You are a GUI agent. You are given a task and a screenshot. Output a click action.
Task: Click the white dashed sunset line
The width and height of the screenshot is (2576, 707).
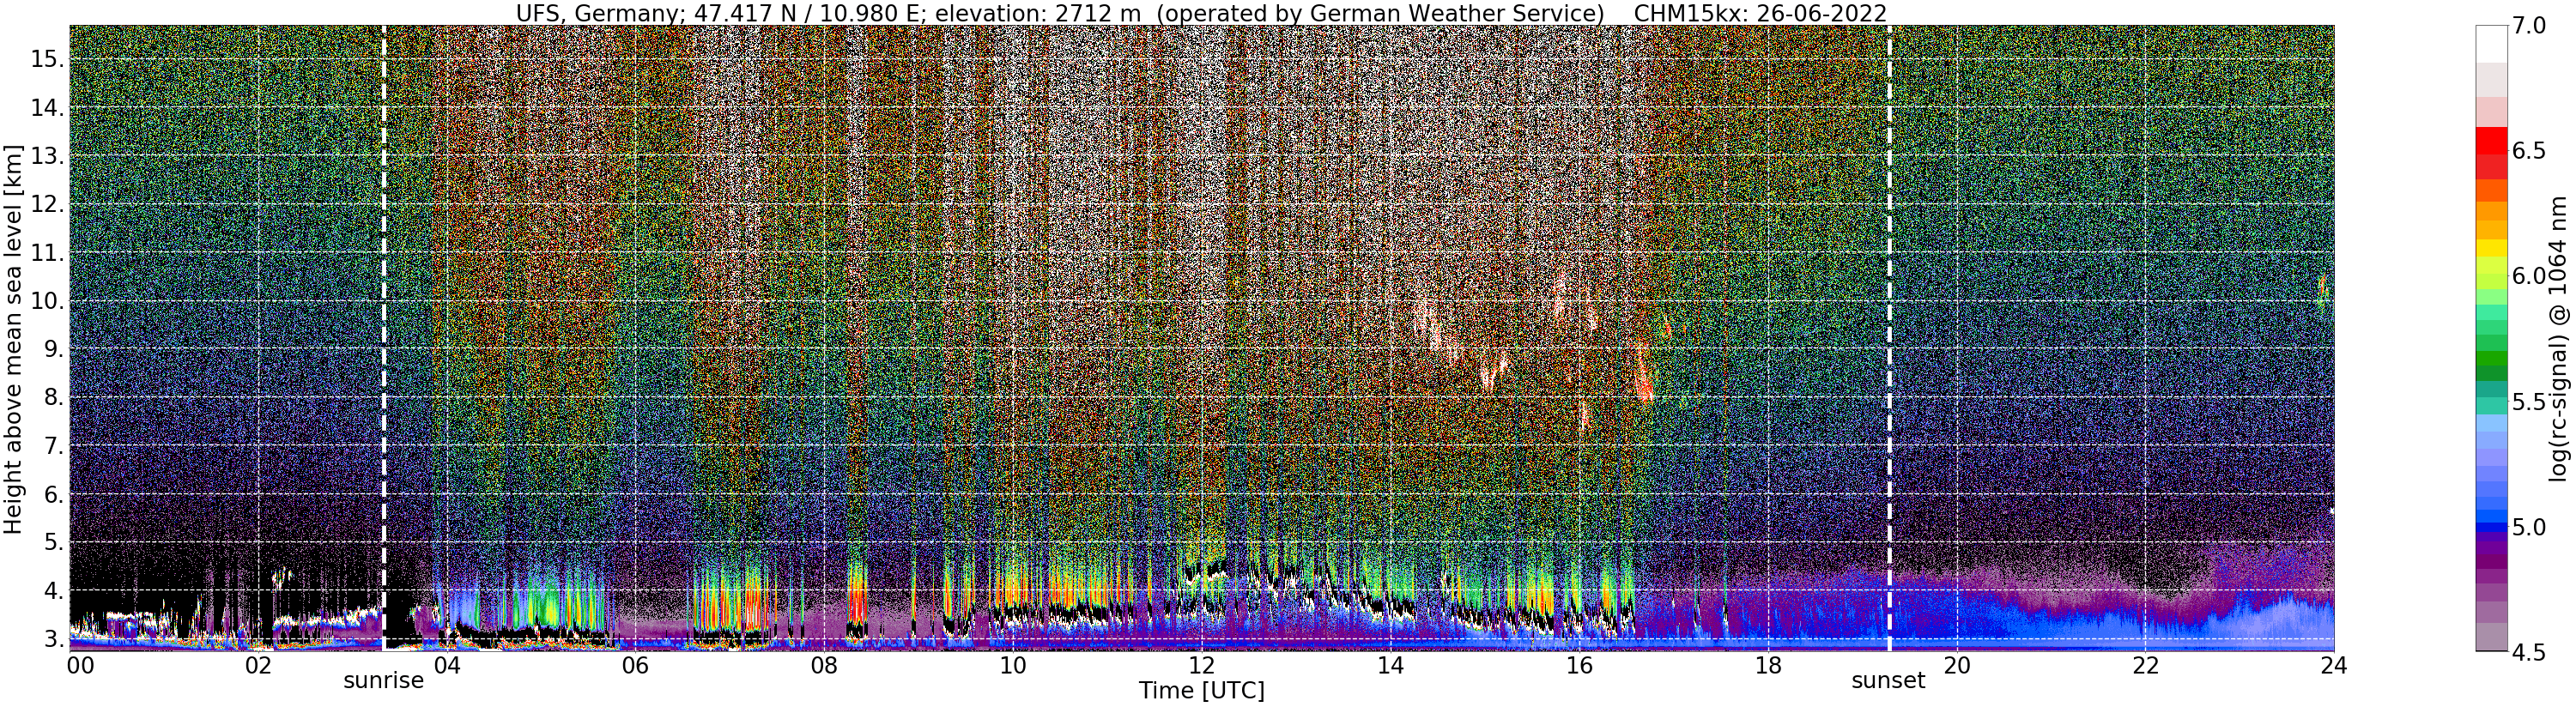1889,338
